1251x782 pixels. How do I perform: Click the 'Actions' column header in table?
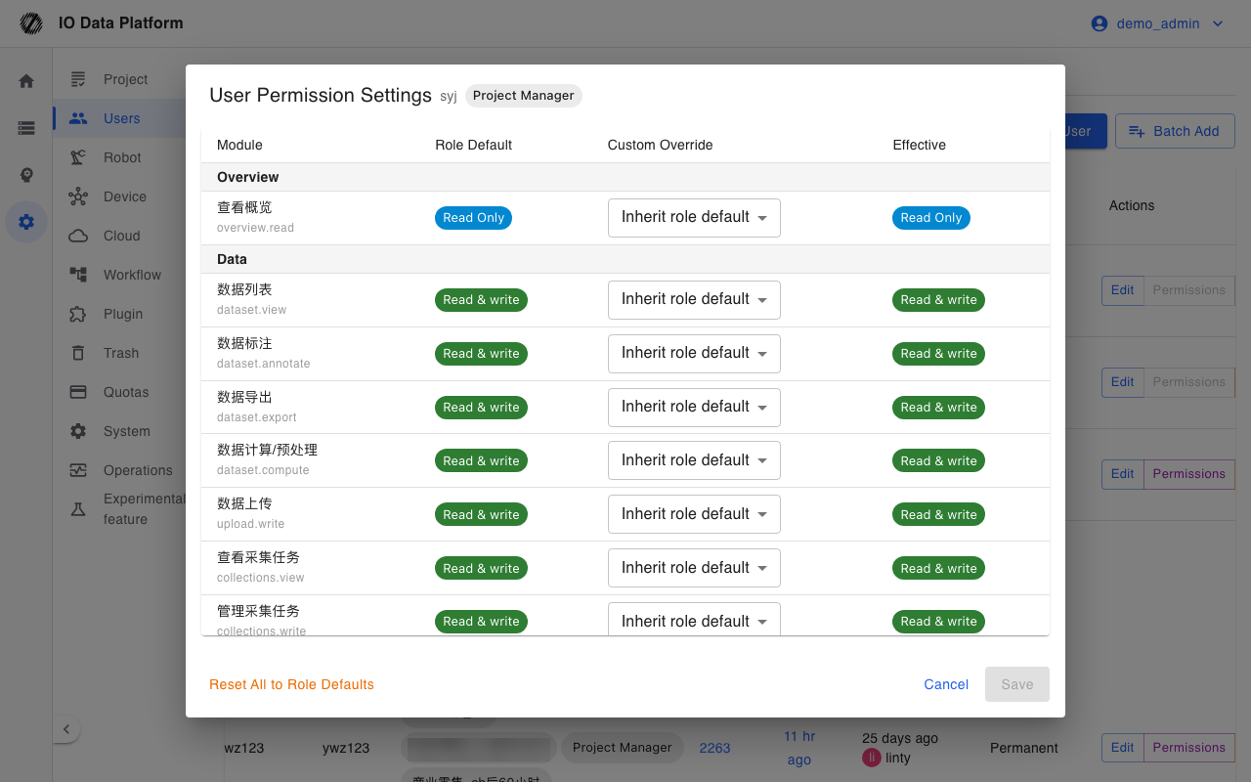click(x=1132, y=205)
